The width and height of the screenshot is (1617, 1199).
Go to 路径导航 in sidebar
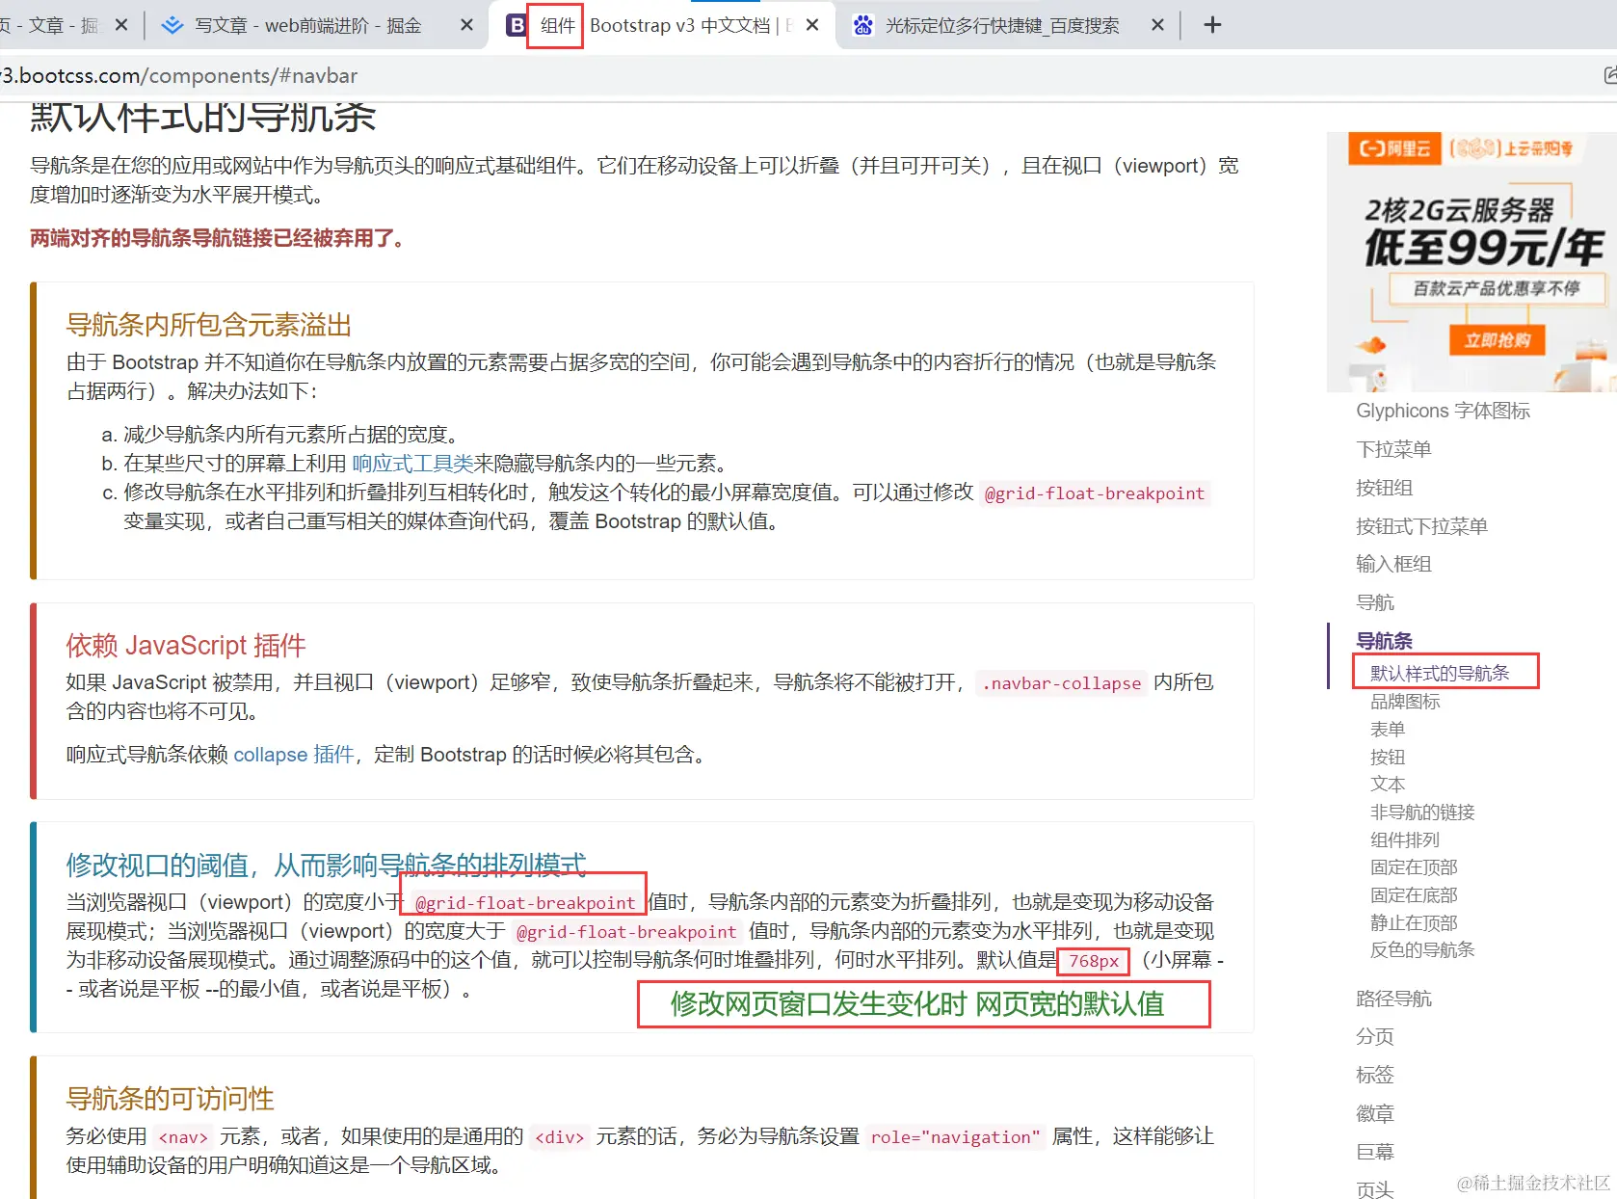(1393, 999)
